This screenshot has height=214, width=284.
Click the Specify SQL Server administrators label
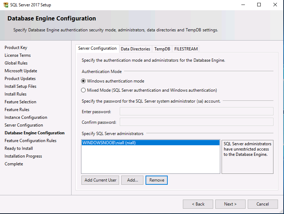pos(112,134)
